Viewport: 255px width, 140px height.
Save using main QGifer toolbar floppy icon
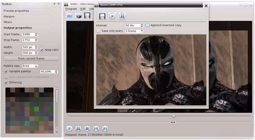(x=87, y=16)
